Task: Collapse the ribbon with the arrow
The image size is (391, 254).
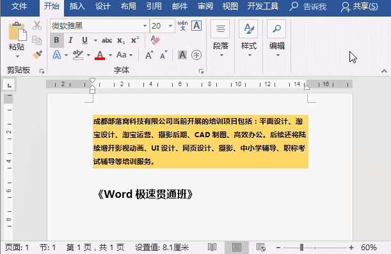Action: coord(384,71)
